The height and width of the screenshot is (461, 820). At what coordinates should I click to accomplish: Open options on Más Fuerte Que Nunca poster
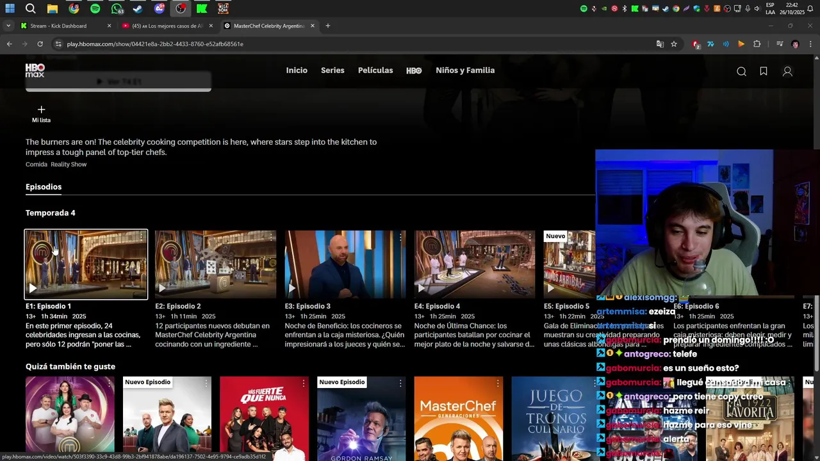[x=304, y=384]
